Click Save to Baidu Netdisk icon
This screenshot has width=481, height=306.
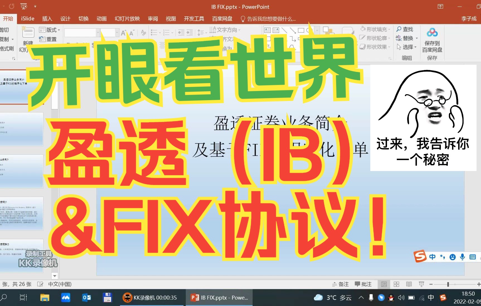[432, 33]
